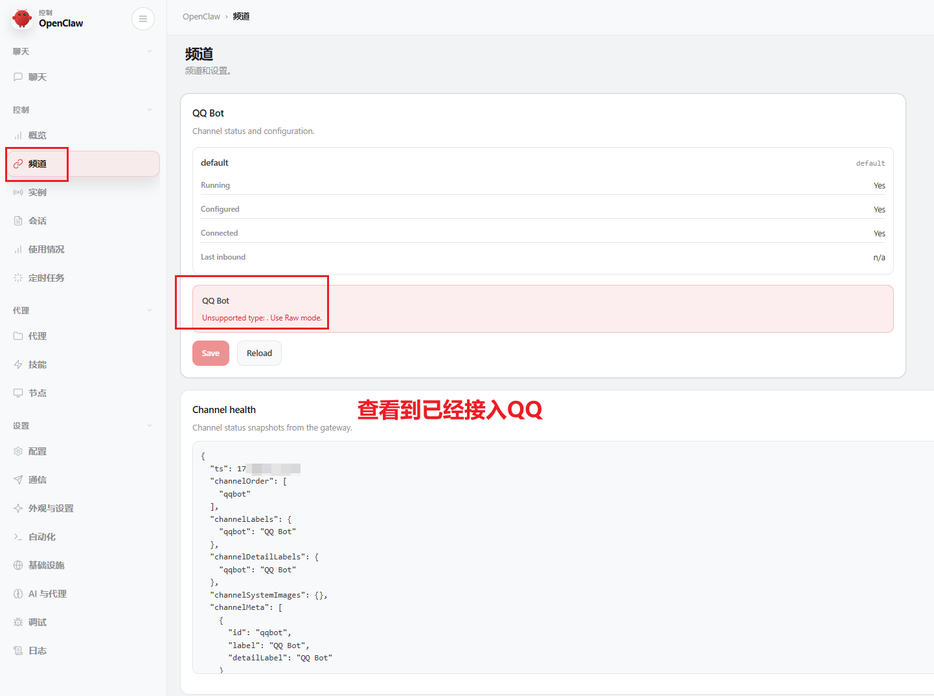Open the 基础设施 infrastructure page

83,565
